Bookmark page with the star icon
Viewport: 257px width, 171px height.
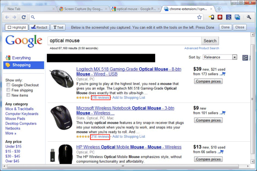coord(199,17)
